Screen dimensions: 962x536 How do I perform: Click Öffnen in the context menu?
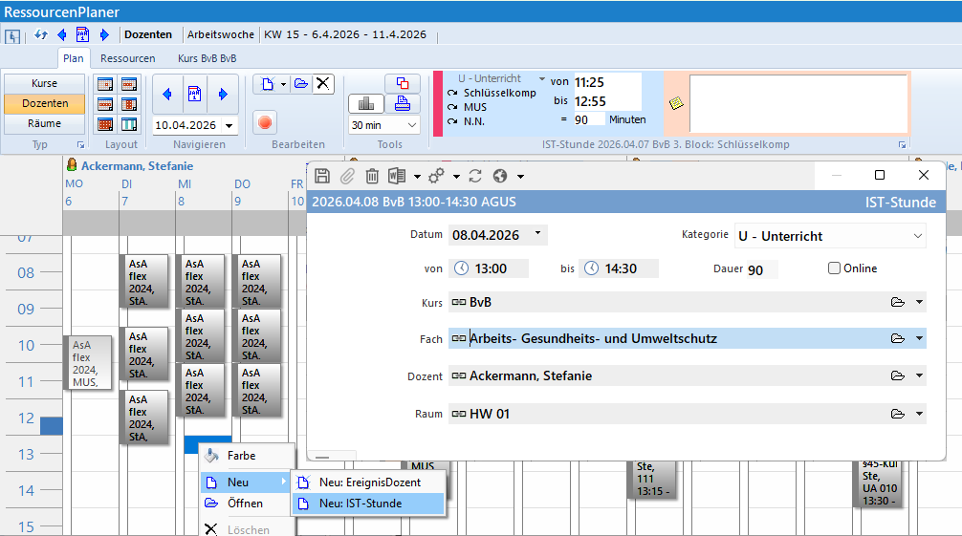click(x=245, y=504)
